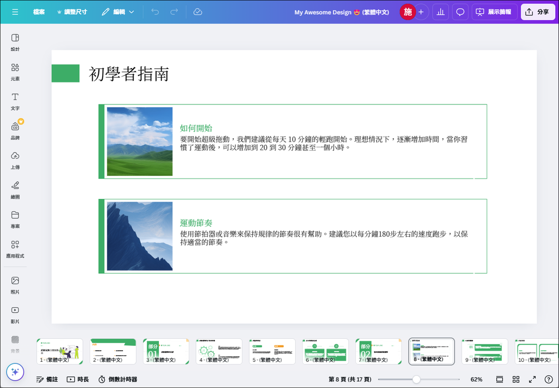Go to page 4 thumbnail
This screenshot has width=559, height=388.
pos(219,351)
